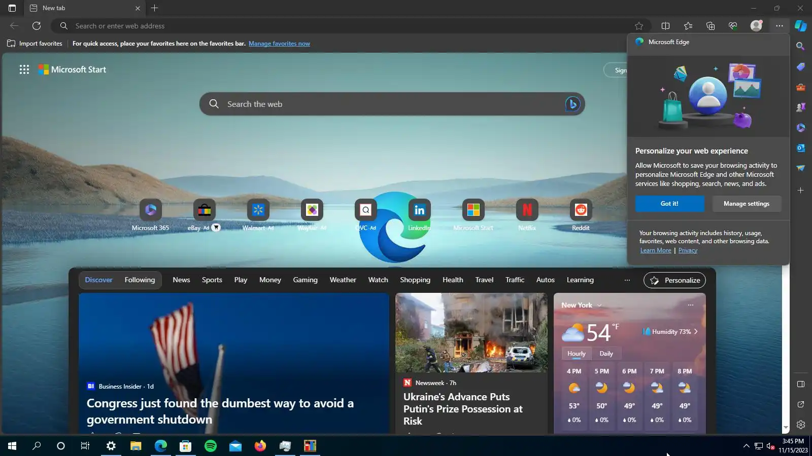Screen dimensions: 812x456
Task: Click the Personalize feed button
Action: [x=674, y=280]
